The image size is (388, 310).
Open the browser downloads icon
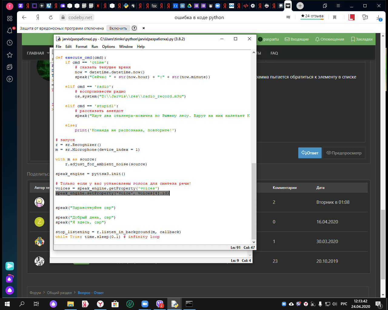pyautogui.click(x=379, y=18)
